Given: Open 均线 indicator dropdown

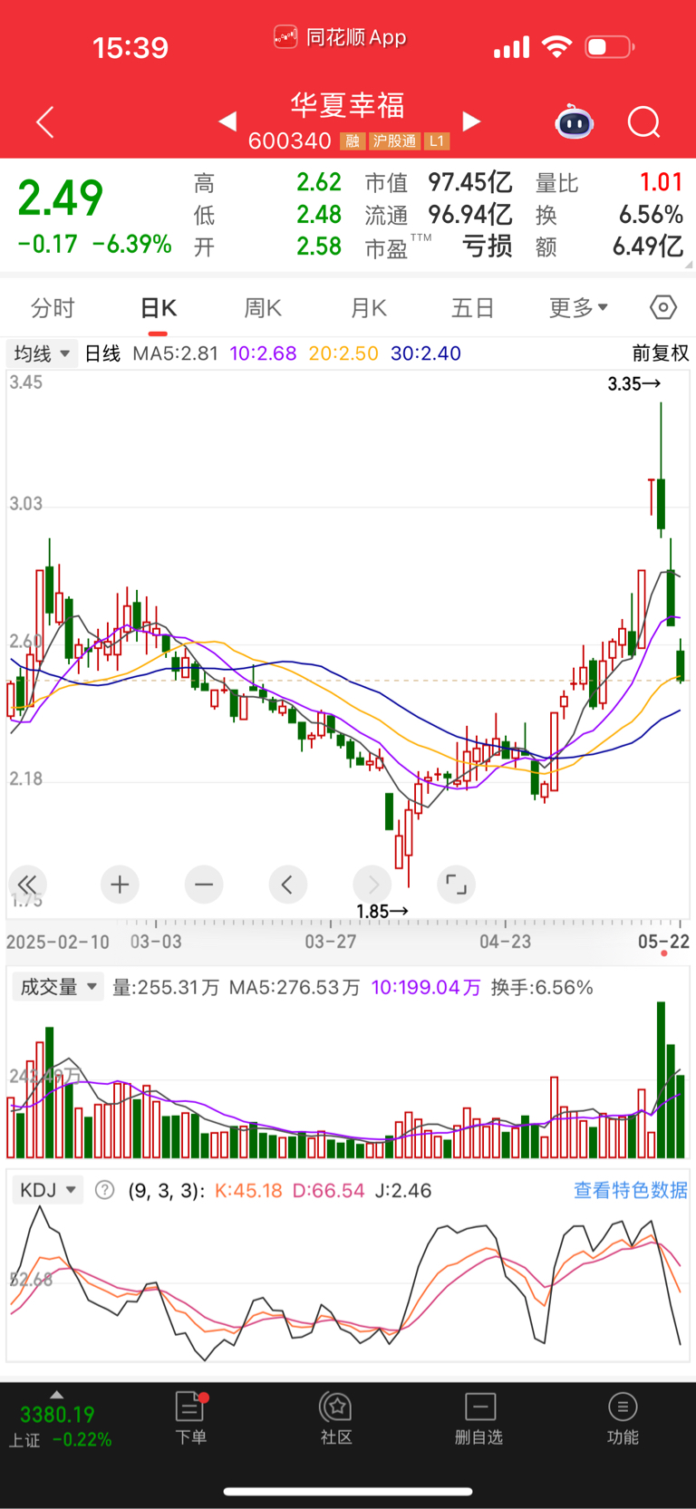Looking at the screenshot, I should 42,353.
